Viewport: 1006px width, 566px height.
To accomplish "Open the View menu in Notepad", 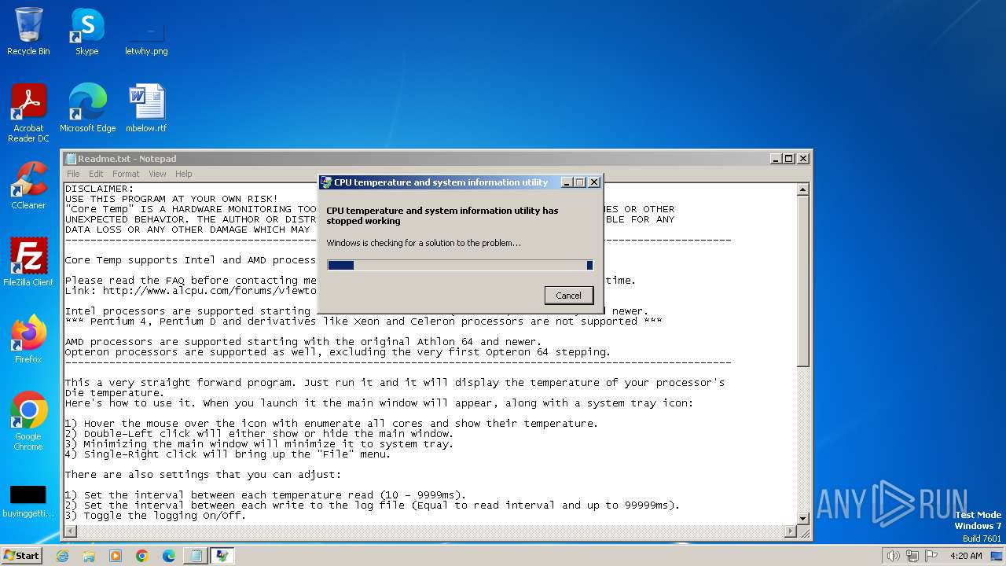I will click(158, 174).
